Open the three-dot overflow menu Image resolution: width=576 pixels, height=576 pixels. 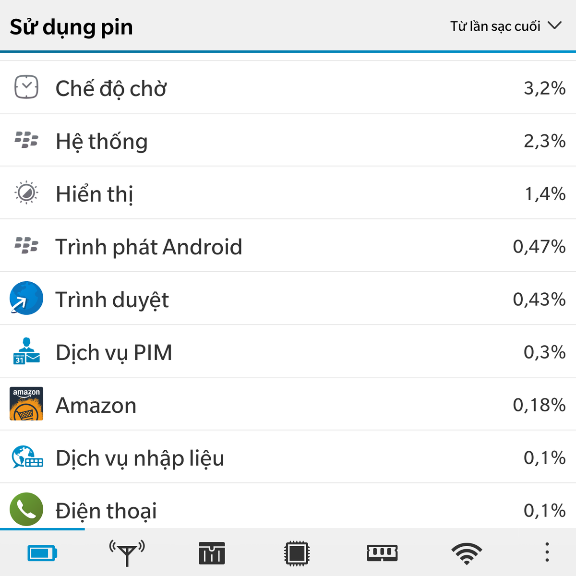[547, 552]
